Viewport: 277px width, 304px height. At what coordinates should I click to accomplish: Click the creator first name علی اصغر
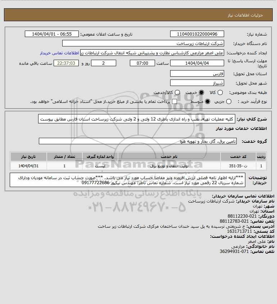[x=257, y=241]
